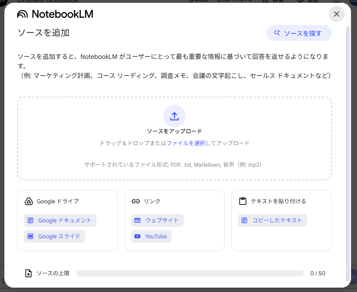The width and height of the screenshot is (357, 292).
Task: Click the clipboard icon beside テキストを貼り付ける
Action: (243, 201)
